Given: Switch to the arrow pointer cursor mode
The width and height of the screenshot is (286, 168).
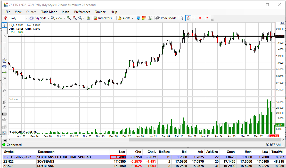Looking at the screenshot, I should point(182,18).
